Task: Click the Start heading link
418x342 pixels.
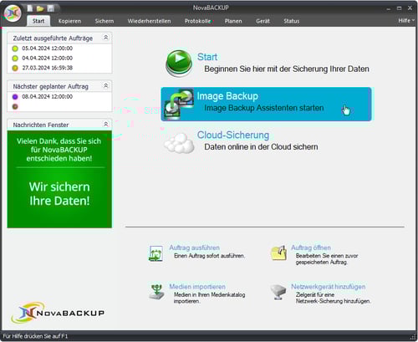Action: tap(207, 57)
